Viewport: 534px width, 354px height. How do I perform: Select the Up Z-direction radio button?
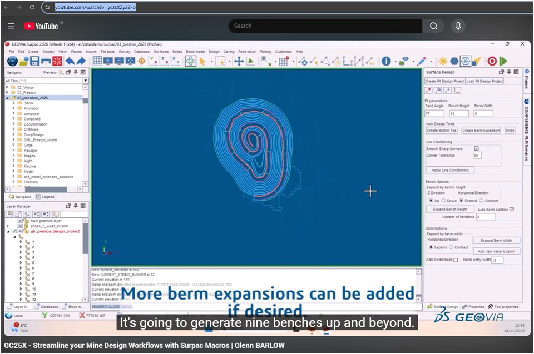pos(431,201)
